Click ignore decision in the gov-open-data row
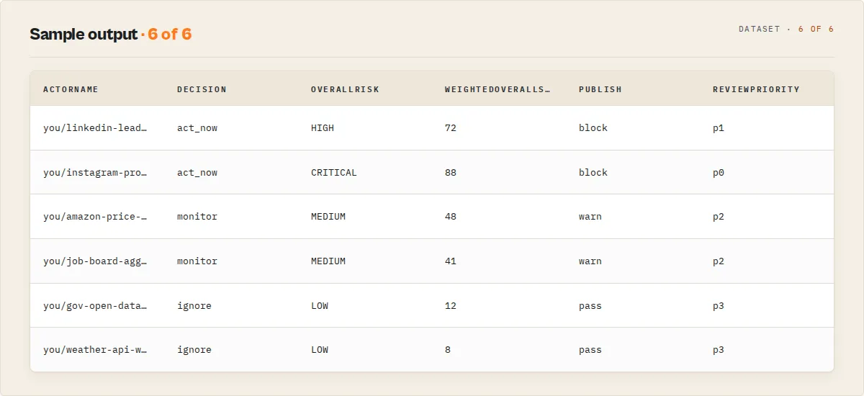The image size is (864, 396). click(x=194, y=306)
